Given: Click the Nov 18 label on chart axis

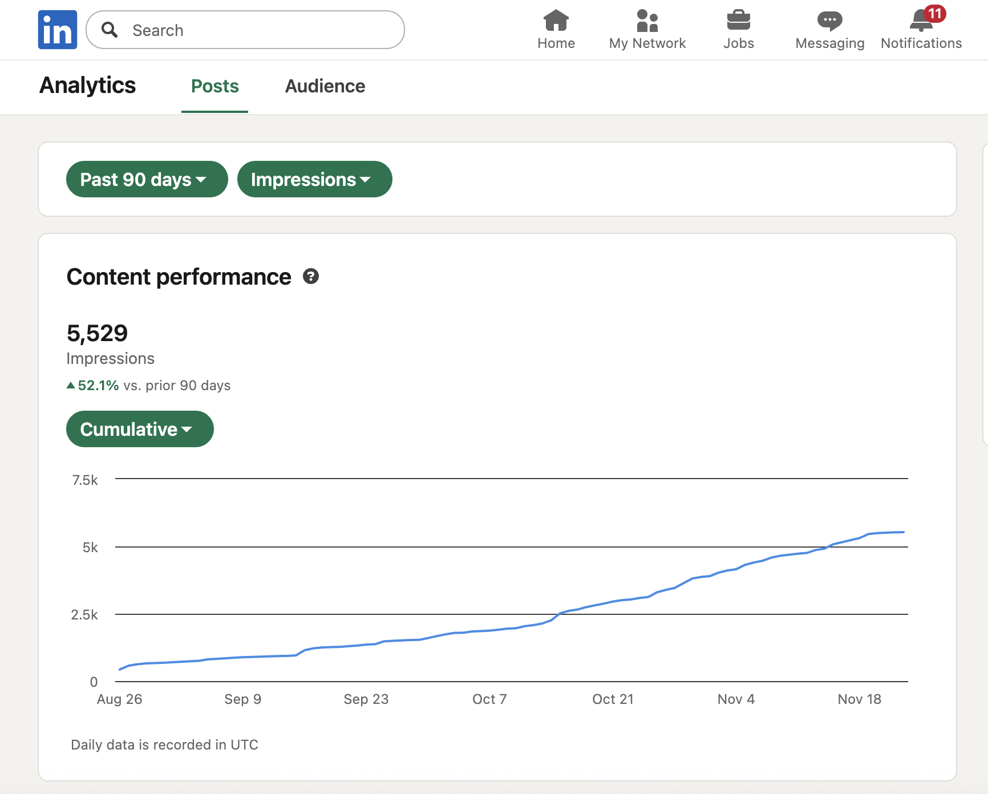Looking at the screenshot, I should pos(859,699).
